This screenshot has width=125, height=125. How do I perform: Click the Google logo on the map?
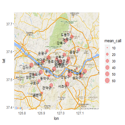(x=19, y=108)
